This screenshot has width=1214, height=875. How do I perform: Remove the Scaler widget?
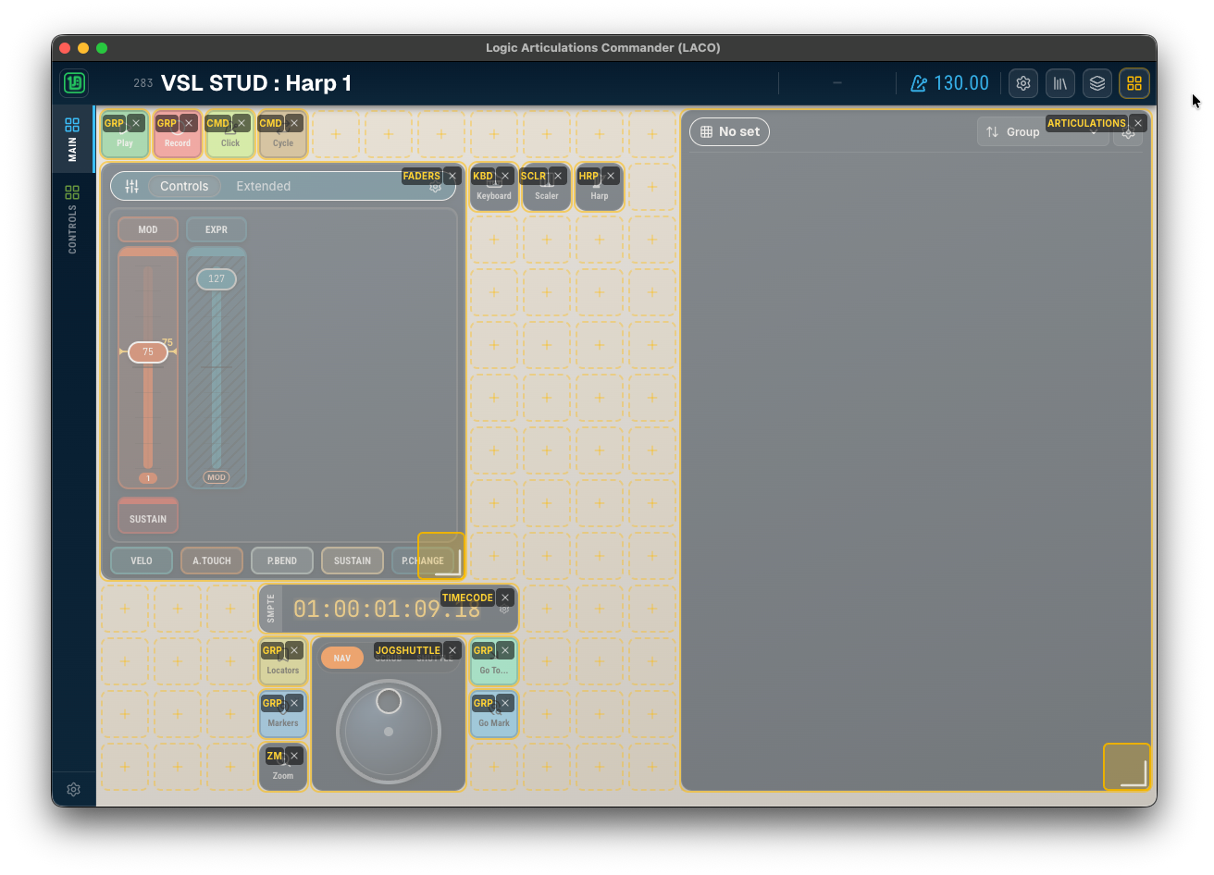[x=558, y=176]
